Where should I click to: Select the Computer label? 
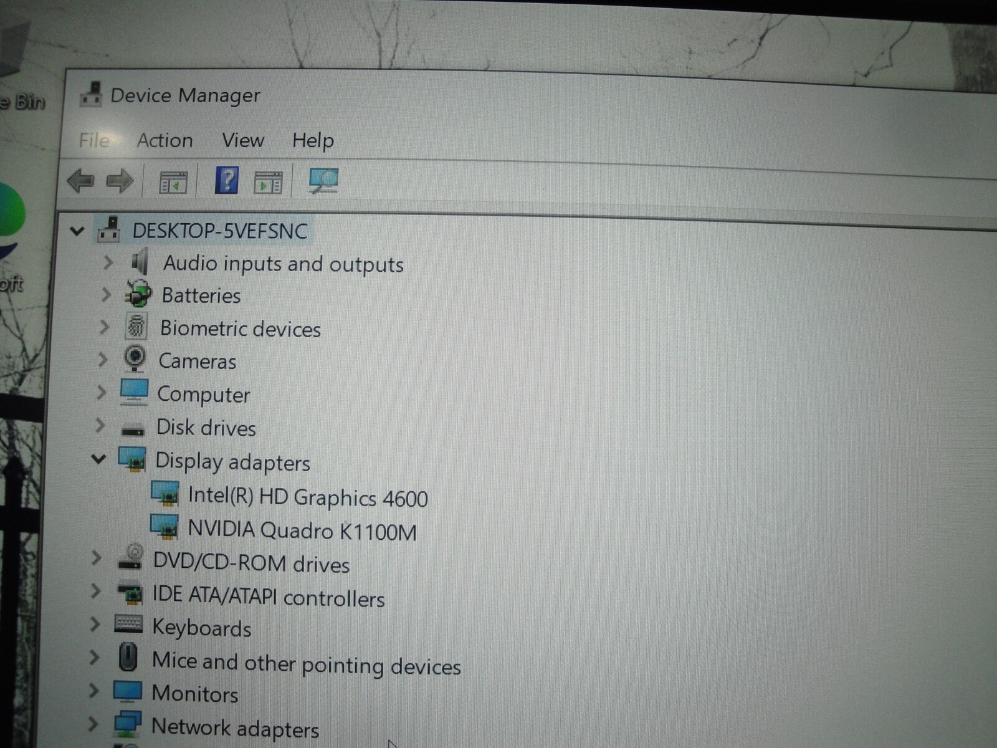(204, 395)
